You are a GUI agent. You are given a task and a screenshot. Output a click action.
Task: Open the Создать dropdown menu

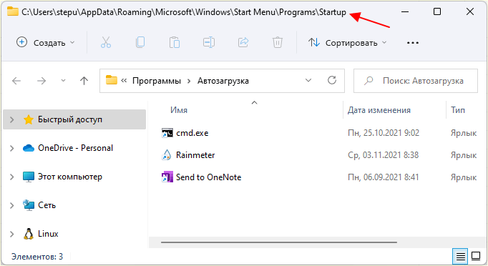(x=46, y=43)
